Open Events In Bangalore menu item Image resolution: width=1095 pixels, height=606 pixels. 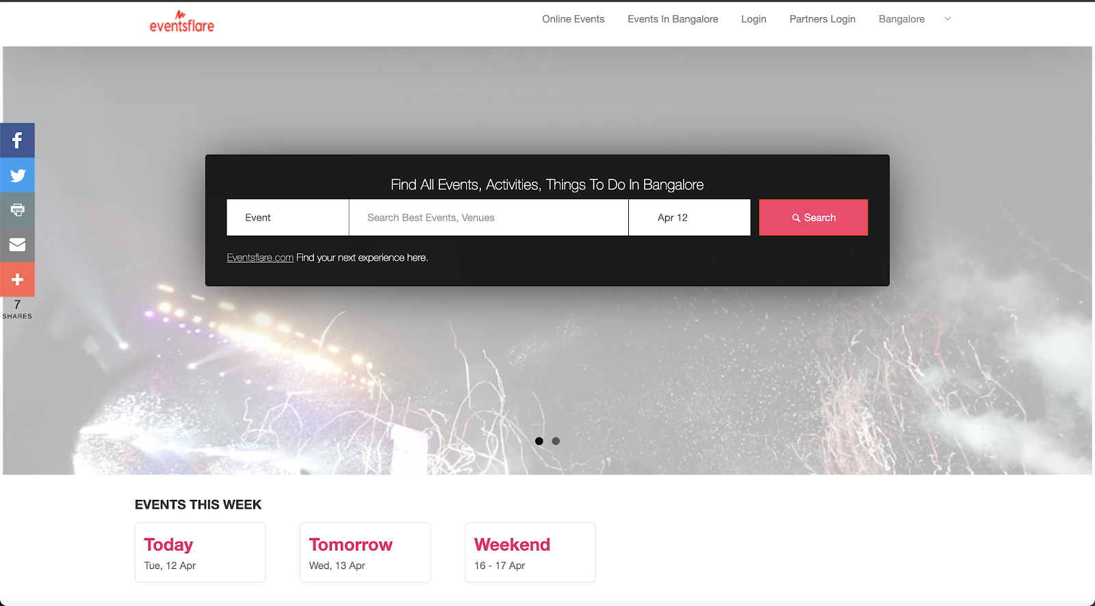tap(673, 19)
